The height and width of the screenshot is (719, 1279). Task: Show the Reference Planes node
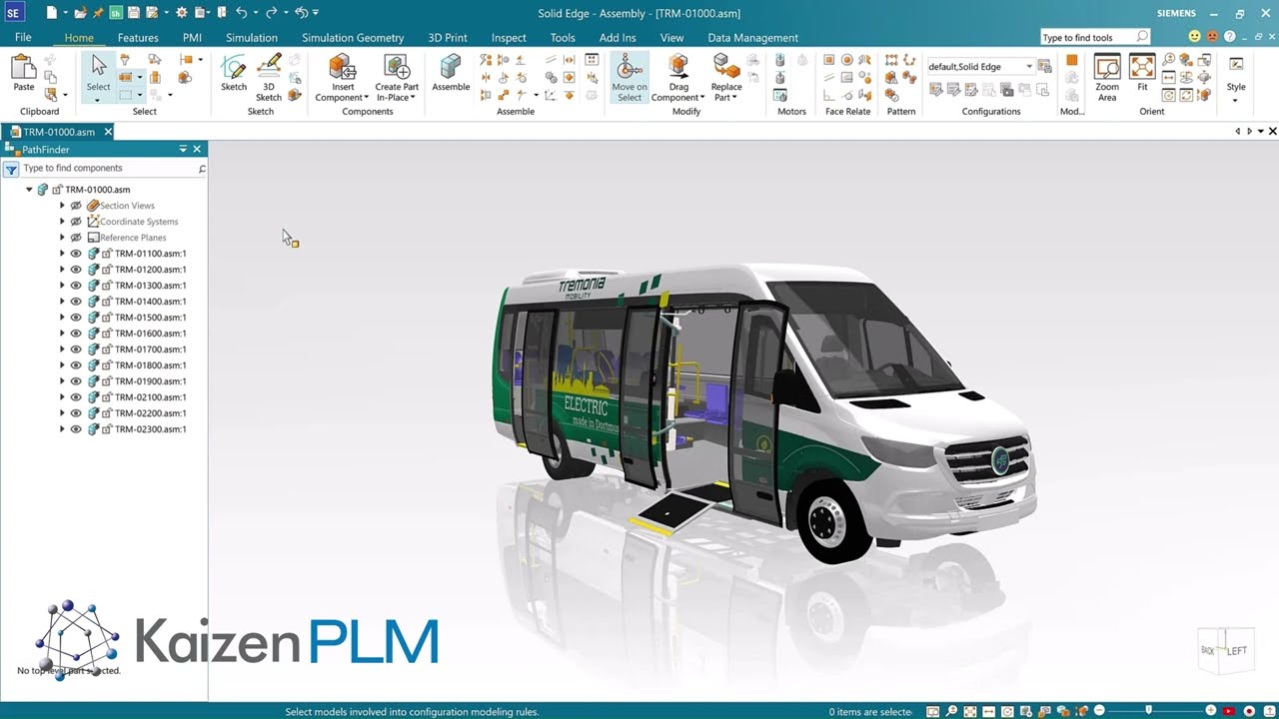[76, 238]
